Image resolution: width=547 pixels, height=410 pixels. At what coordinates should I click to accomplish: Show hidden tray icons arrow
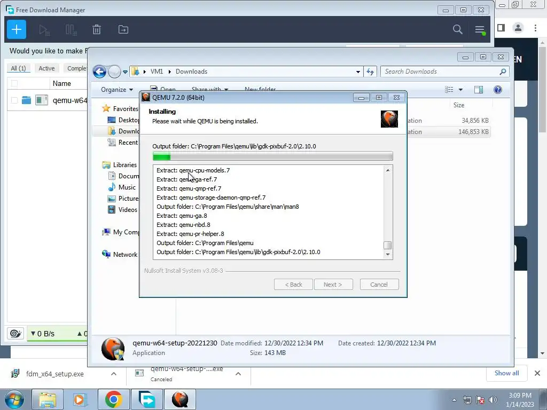(454, 400)
